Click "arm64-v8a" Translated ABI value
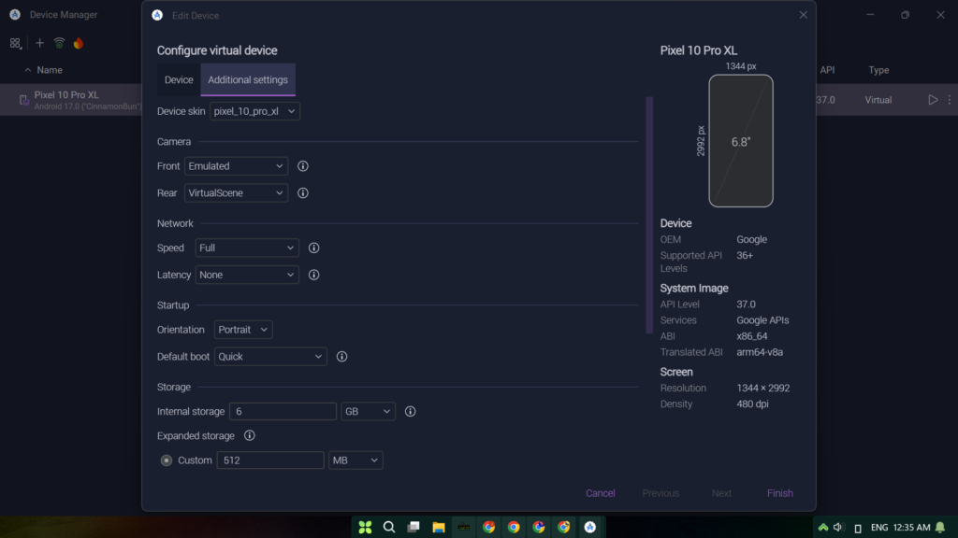Screen dimensions: 958x538 pyautogui.click(x=760, y=352)
